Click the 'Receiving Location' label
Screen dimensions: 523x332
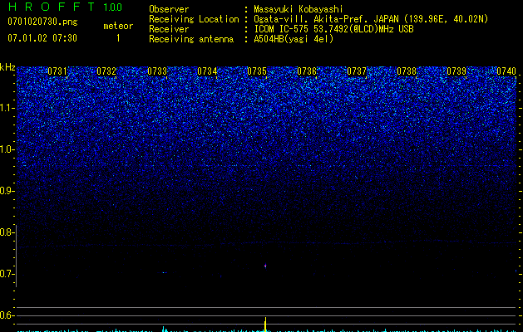pos(194,19)
